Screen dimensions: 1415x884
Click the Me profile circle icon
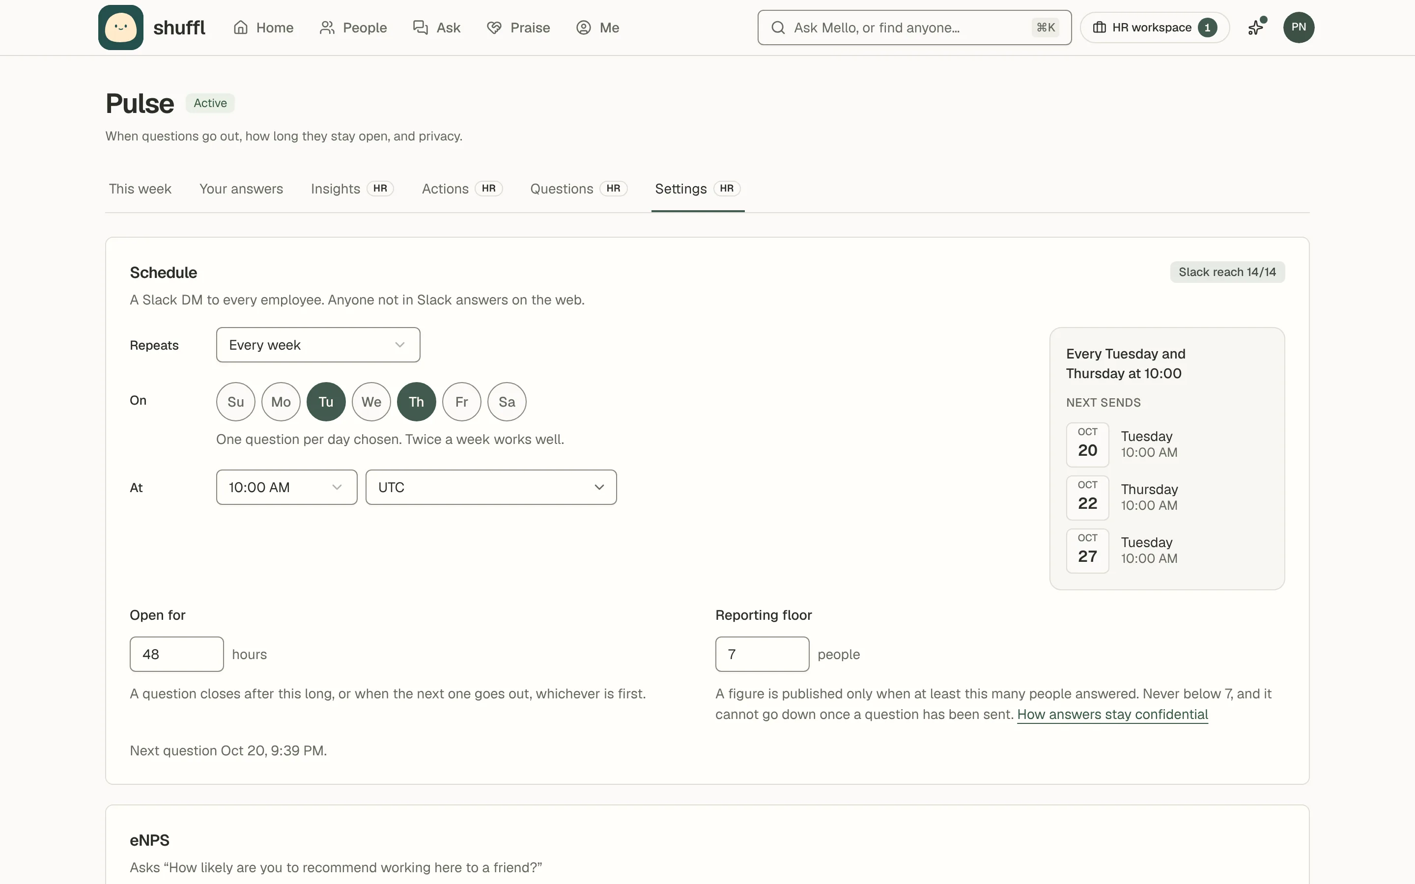(584, 28)
